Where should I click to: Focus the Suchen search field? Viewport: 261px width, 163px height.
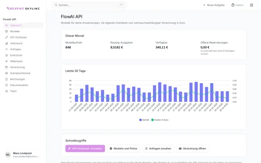tap(89, 5)
